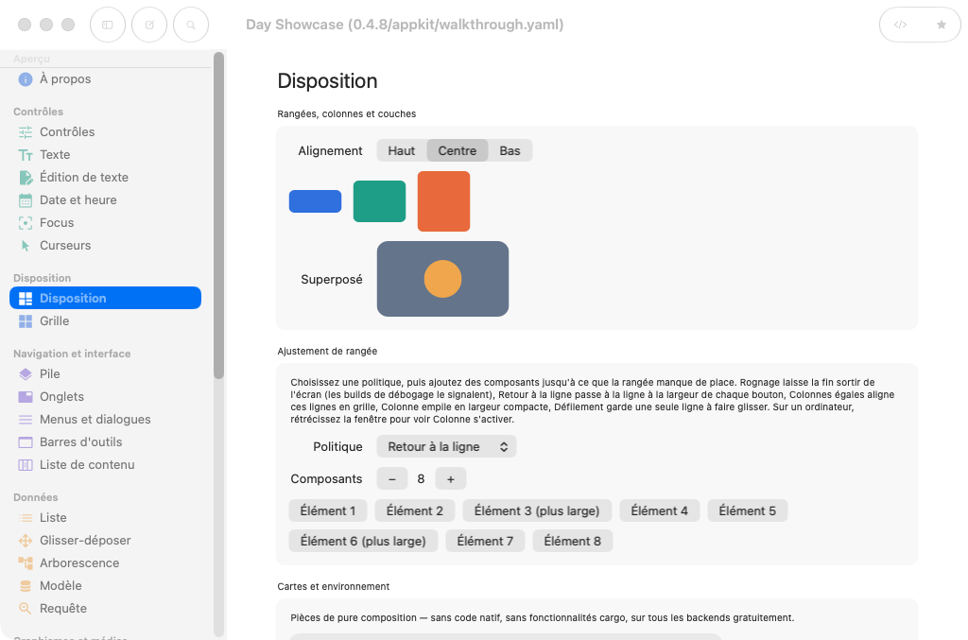
Task: Click the blue rectangle swatch
Action: [316, 201]
